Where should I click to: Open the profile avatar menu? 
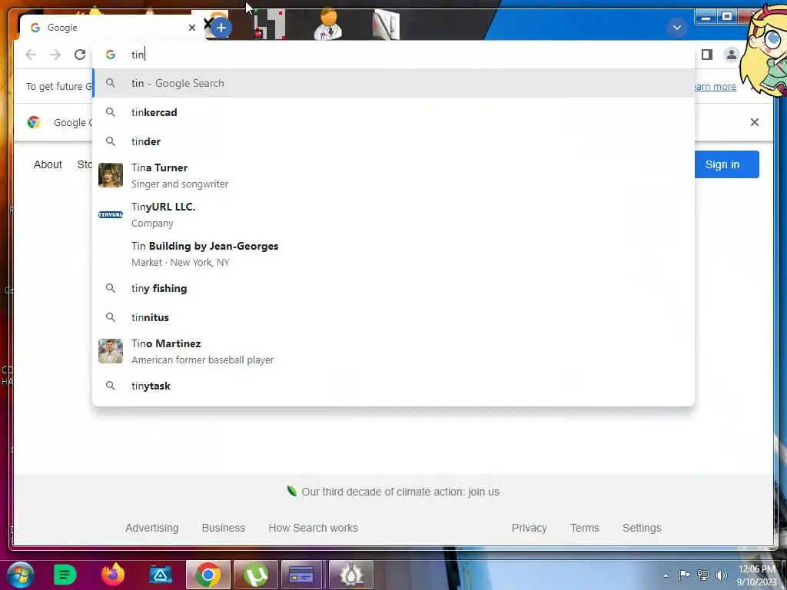point(732,55)
